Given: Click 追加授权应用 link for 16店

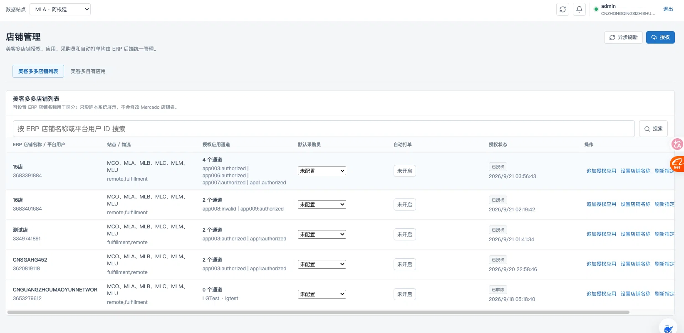Looking at the screenshot, I should coord(601,204).
